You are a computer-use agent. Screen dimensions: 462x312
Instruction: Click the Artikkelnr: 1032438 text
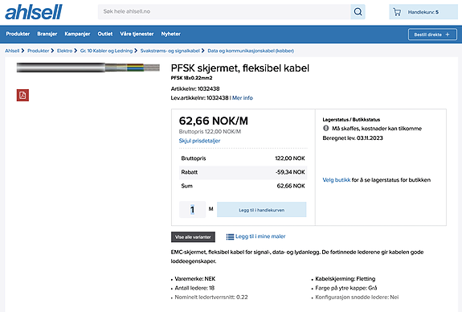pos(195,88)
